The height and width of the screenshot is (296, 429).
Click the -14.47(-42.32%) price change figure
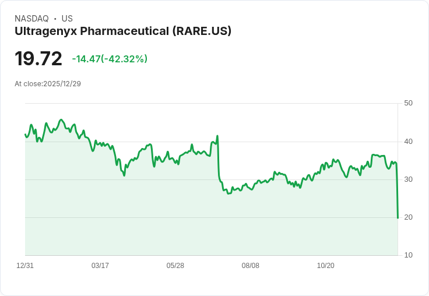110,59
